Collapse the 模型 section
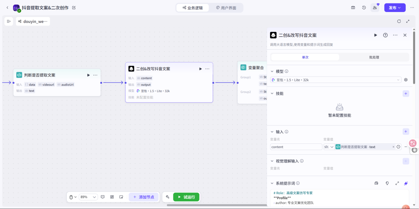The height and width of the screenshot is (209, 419). point(272,71)
